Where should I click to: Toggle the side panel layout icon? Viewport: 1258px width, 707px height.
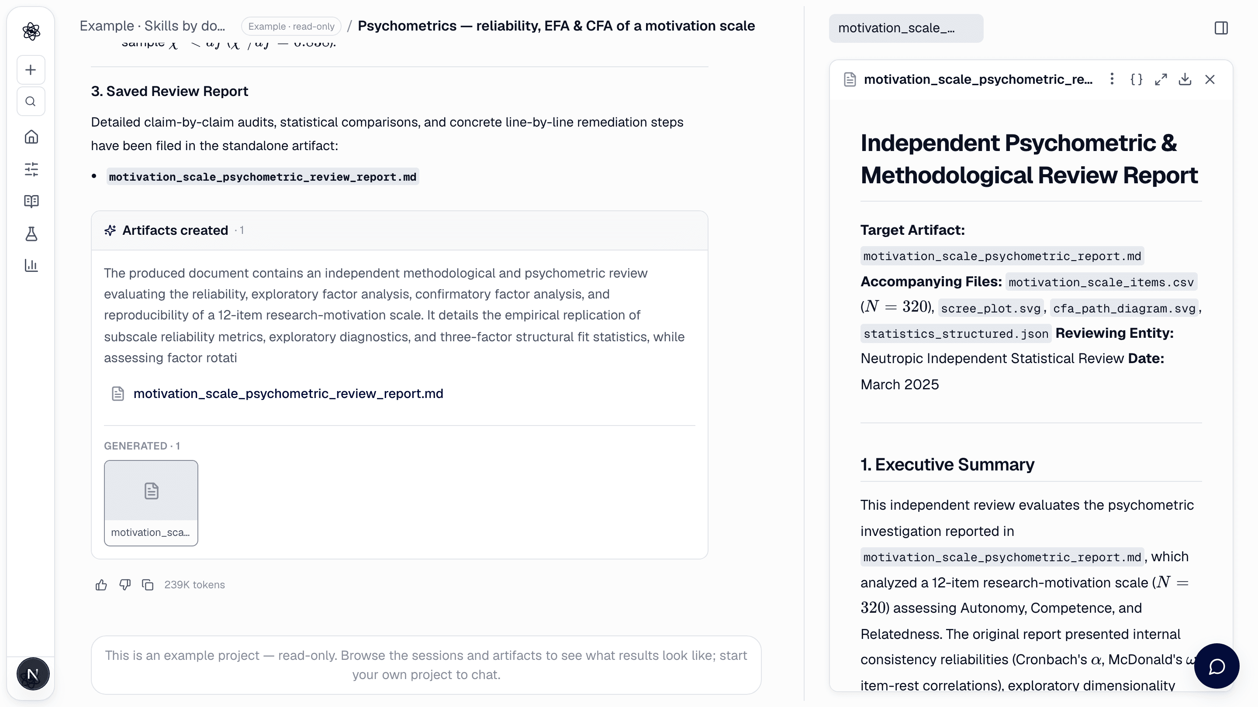click(x=1221, y=28)
